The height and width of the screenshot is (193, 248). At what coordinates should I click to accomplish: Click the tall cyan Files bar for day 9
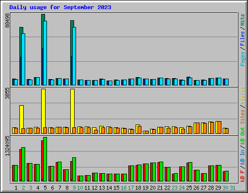click(x=74, y=56)
